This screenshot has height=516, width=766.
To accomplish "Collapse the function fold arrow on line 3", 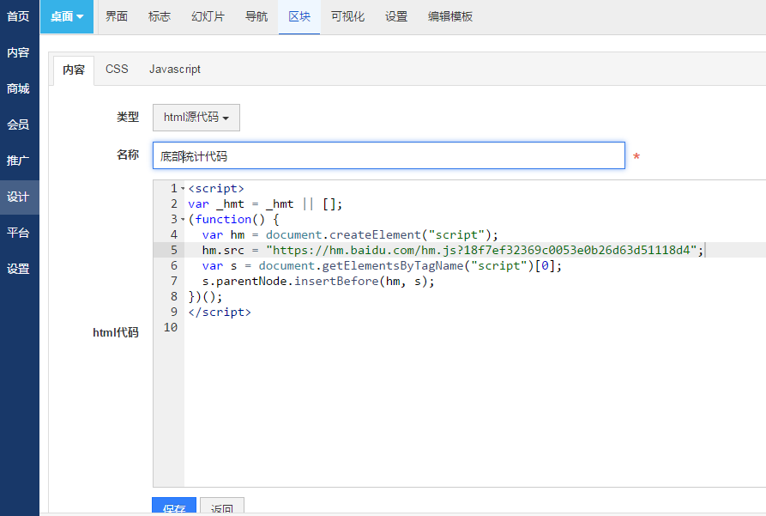I will coord(183,220).
